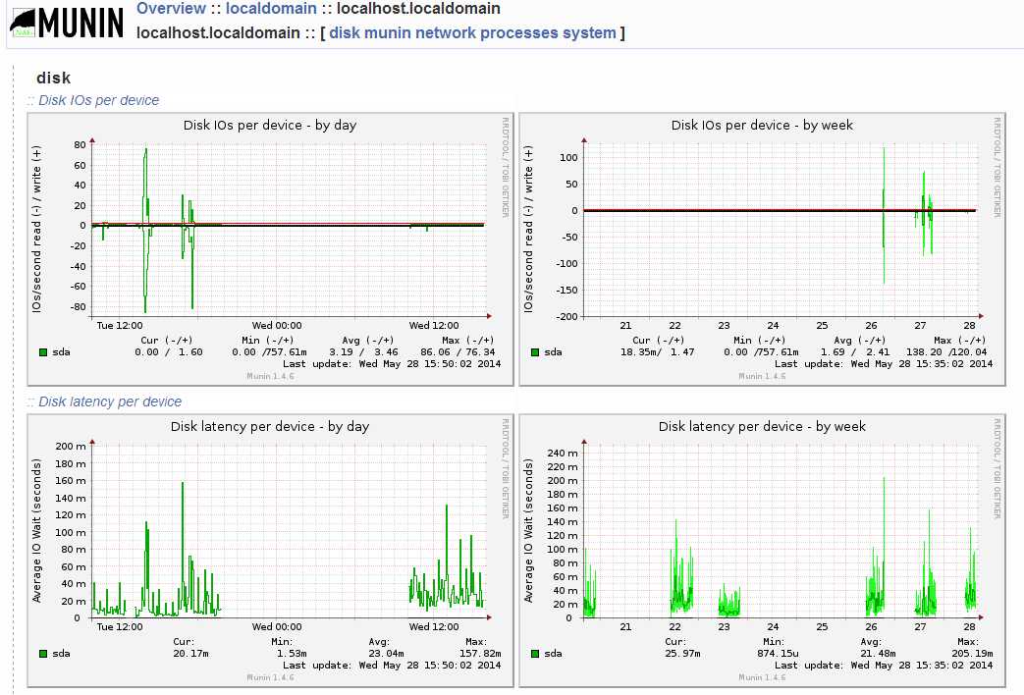This screenshot has width=1024, height=695.
Task: Click the Cur value 0.00 / 1.60 in IOs by day
Action: click(x=169, y=352)
